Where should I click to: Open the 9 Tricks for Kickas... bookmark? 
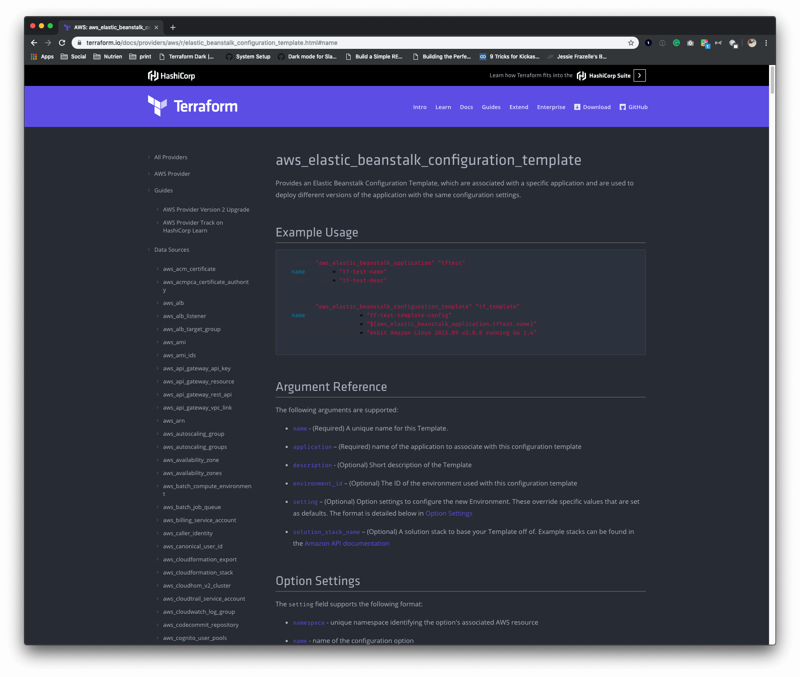pyautogui.click(x=510, y=57)
